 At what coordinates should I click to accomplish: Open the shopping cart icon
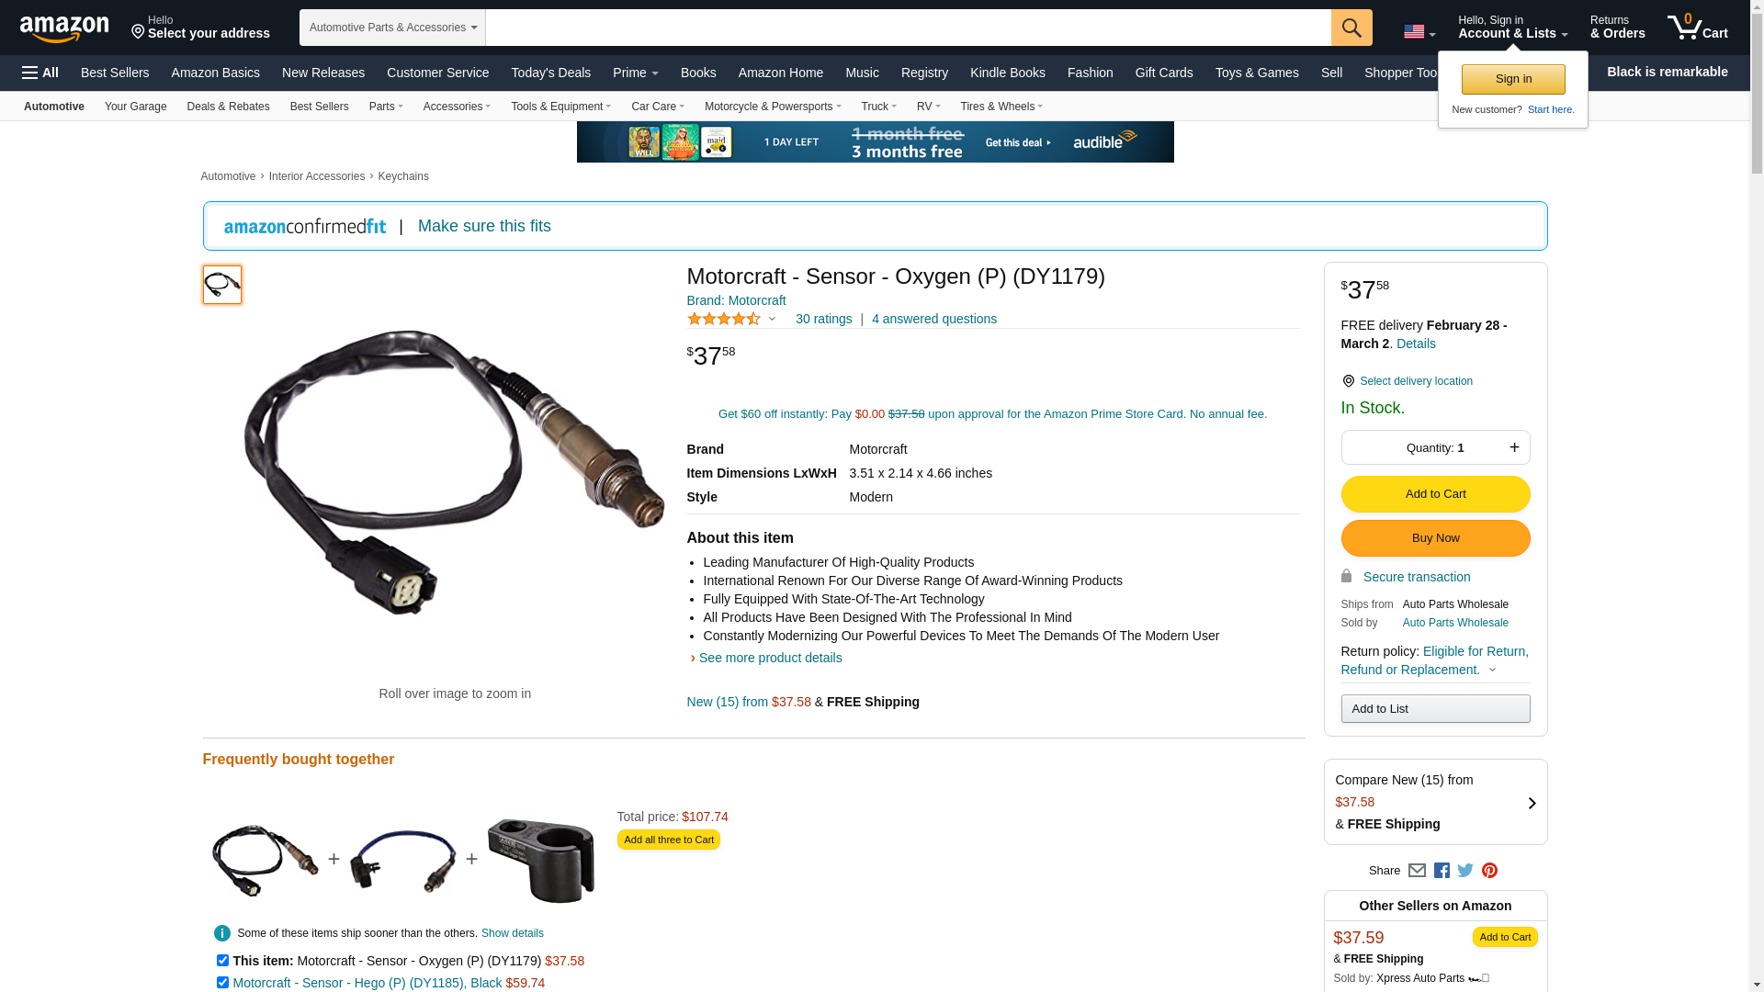coord(1698,27)
